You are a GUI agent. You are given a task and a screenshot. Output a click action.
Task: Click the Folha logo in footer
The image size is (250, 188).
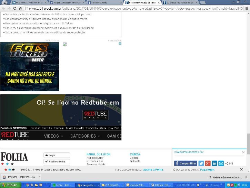click(x=14, y=157)
